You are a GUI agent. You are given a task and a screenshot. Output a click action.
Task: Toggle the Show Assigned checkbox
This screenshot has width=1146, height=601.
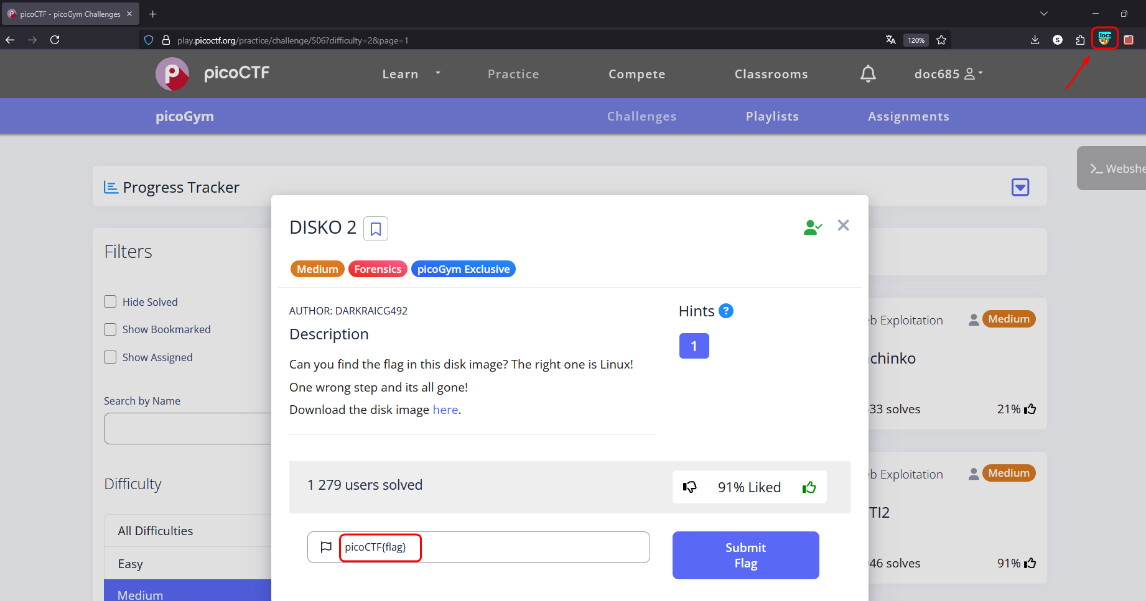pyautogui.click(x=110, y=357)
